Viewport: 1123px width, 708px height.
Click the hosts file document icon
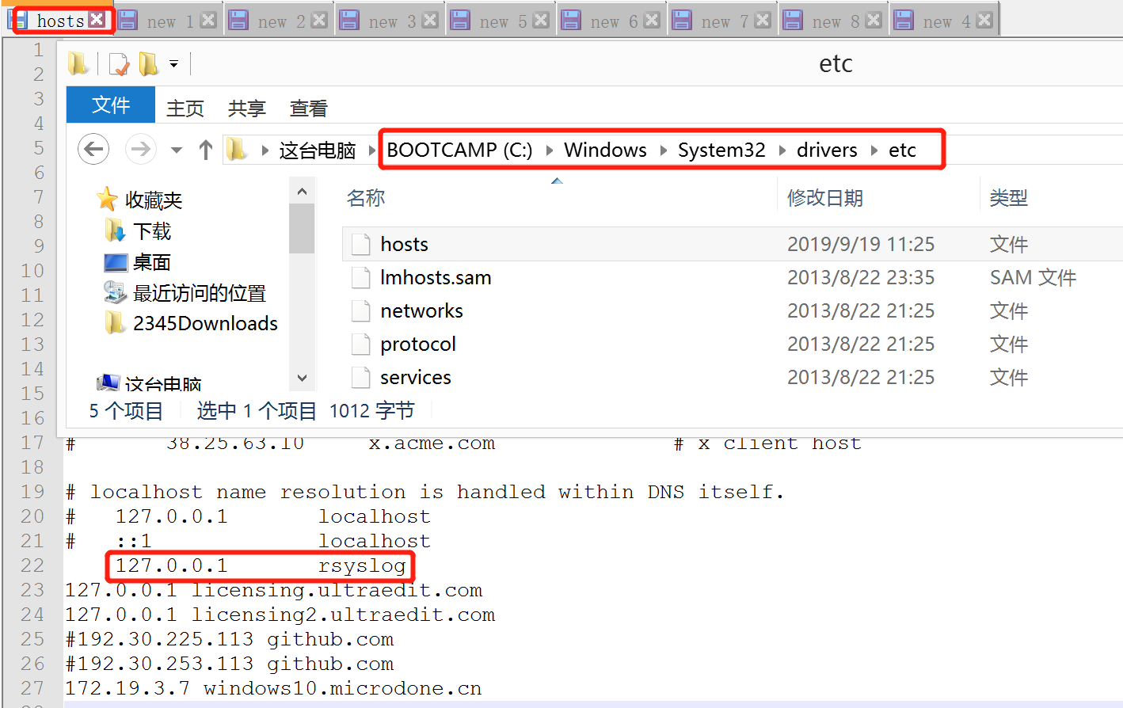[360, 244]
